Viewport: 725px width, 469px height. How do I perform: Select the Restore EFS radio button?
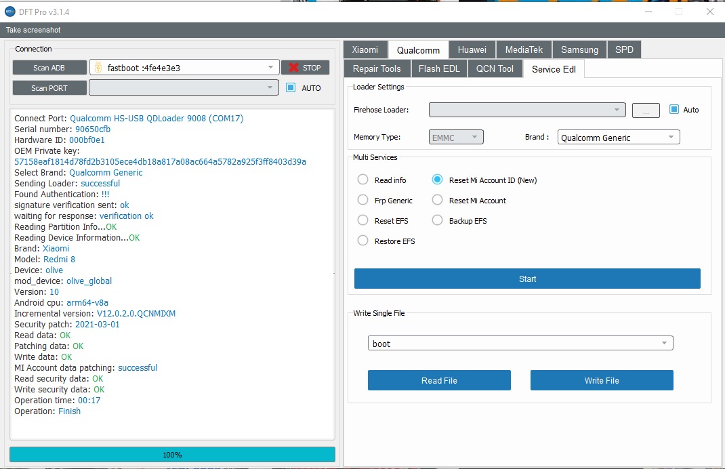pyautogui.click(x=363, y=241)
